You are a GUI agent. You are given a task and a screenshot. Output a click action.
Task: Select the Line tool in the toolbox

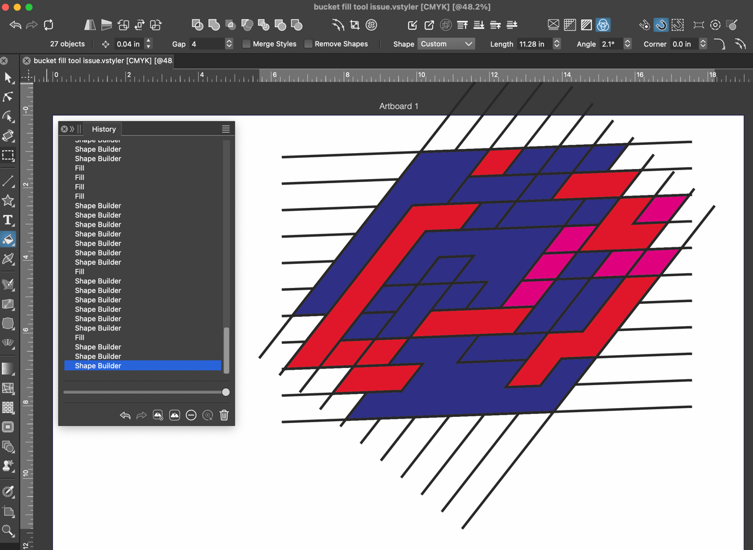[8, 181]
